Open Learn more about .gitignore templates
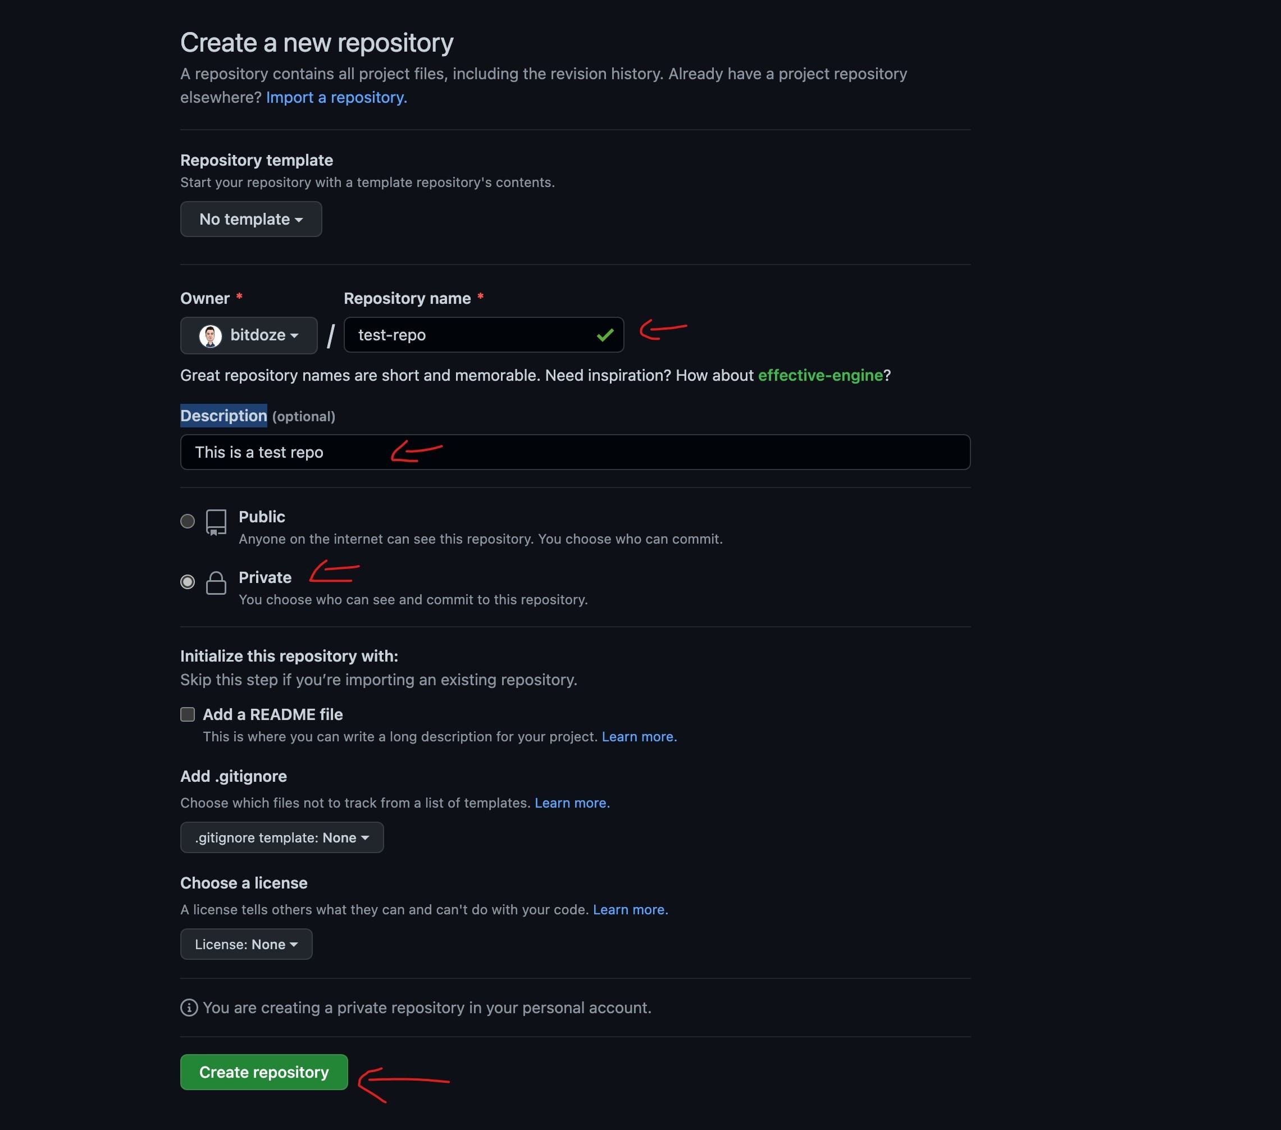1281x1130 pixels. point(571,803)
